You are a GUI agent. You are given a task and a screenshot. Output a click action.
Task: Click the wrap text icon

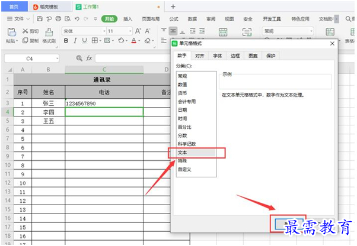pos(247,32)
